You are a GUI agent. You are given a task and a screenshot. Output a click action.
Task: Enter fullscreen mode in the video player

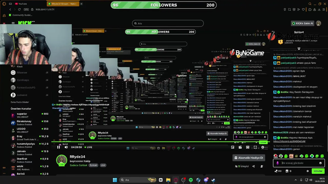point(255,147)
